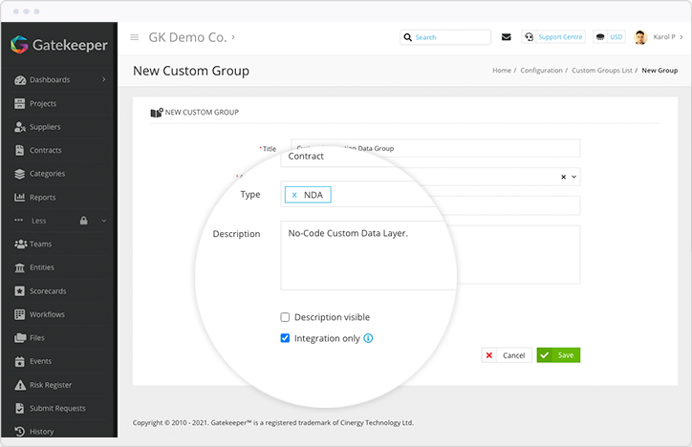
Task: Click the Gatekeeper logo icon
Action: tap(19, 45)
